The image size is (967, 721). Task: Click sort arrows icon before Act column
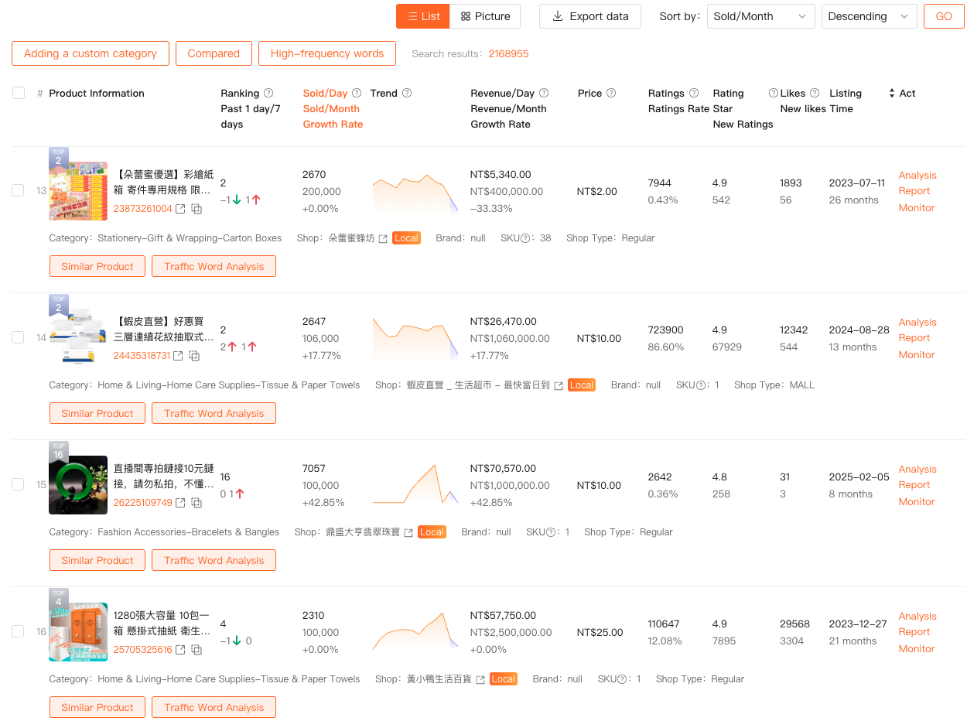point(891,94)
